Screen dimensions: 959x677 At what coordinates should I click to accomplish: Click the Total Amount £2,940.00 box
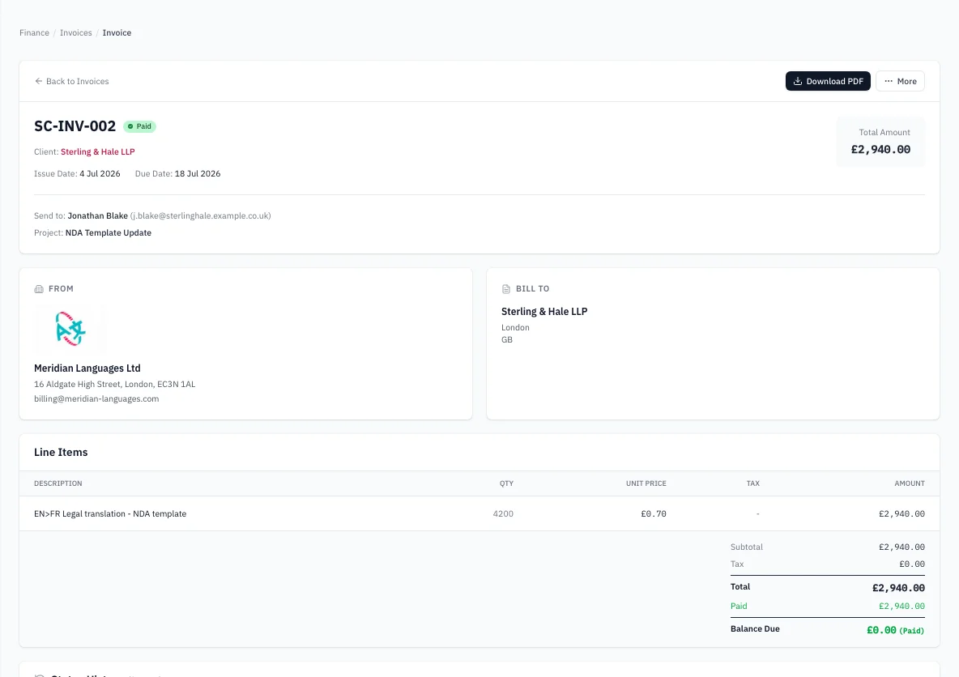click(880, 142)
